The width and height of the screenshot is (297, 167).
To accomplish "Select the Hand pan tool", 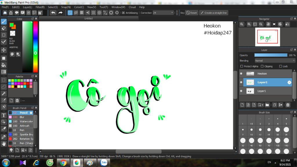I will point(3,144).
